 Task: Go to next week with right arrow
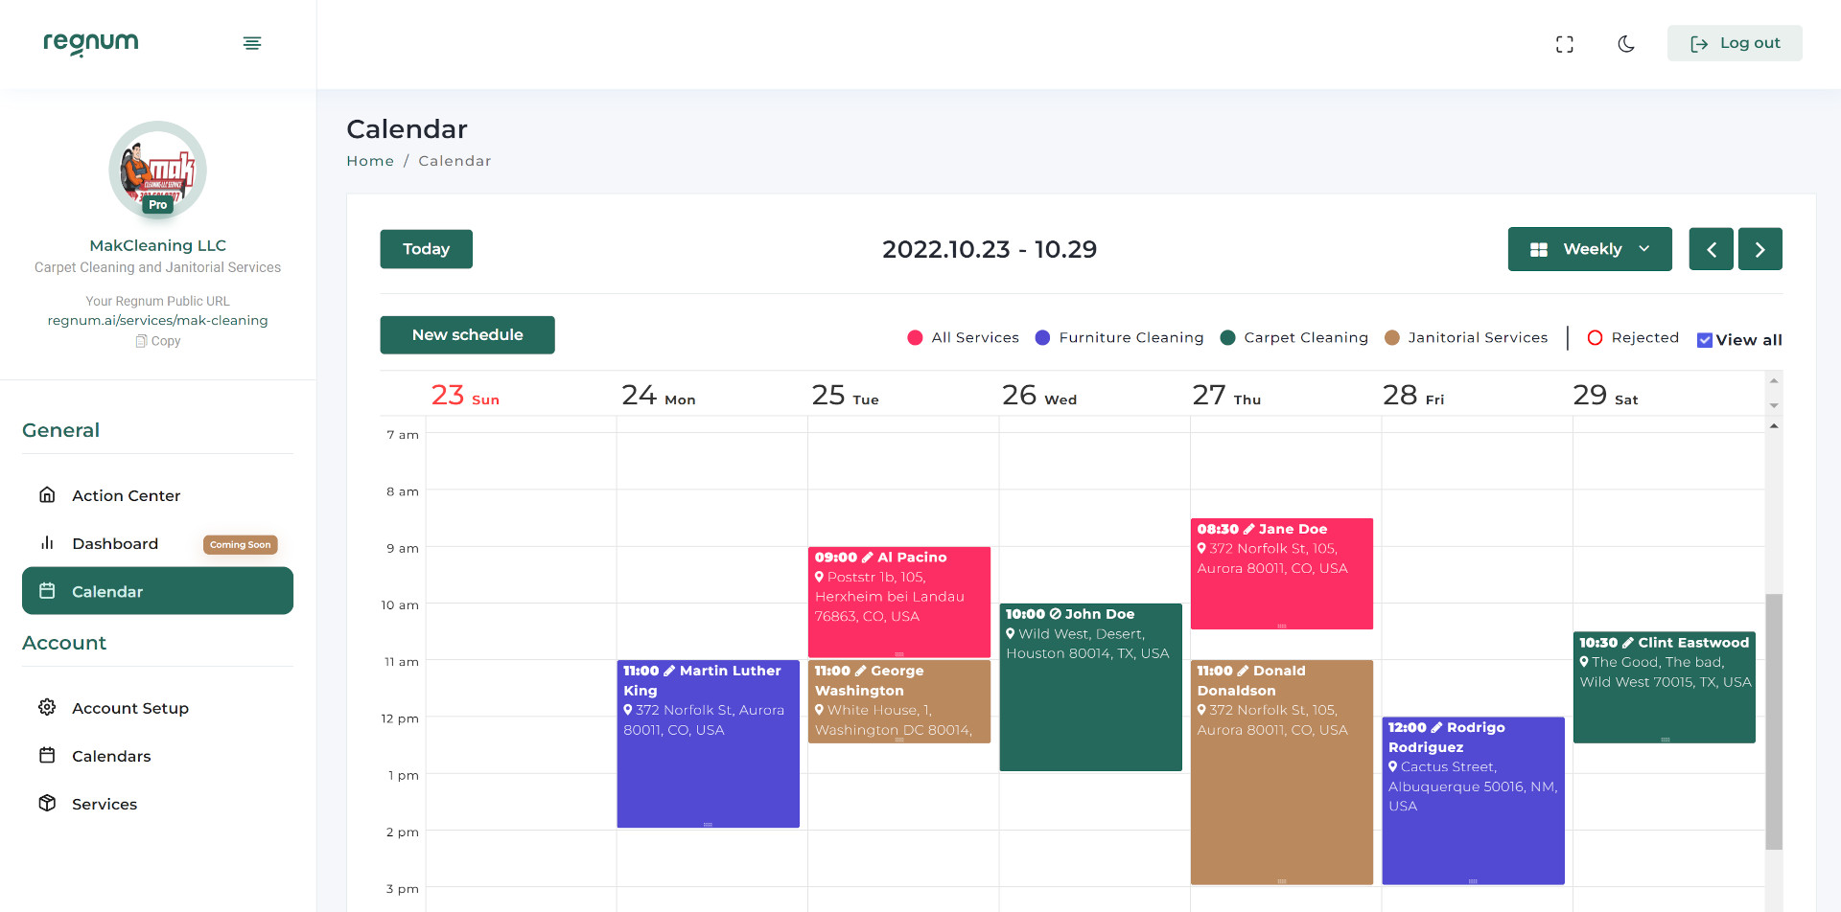1759,249
